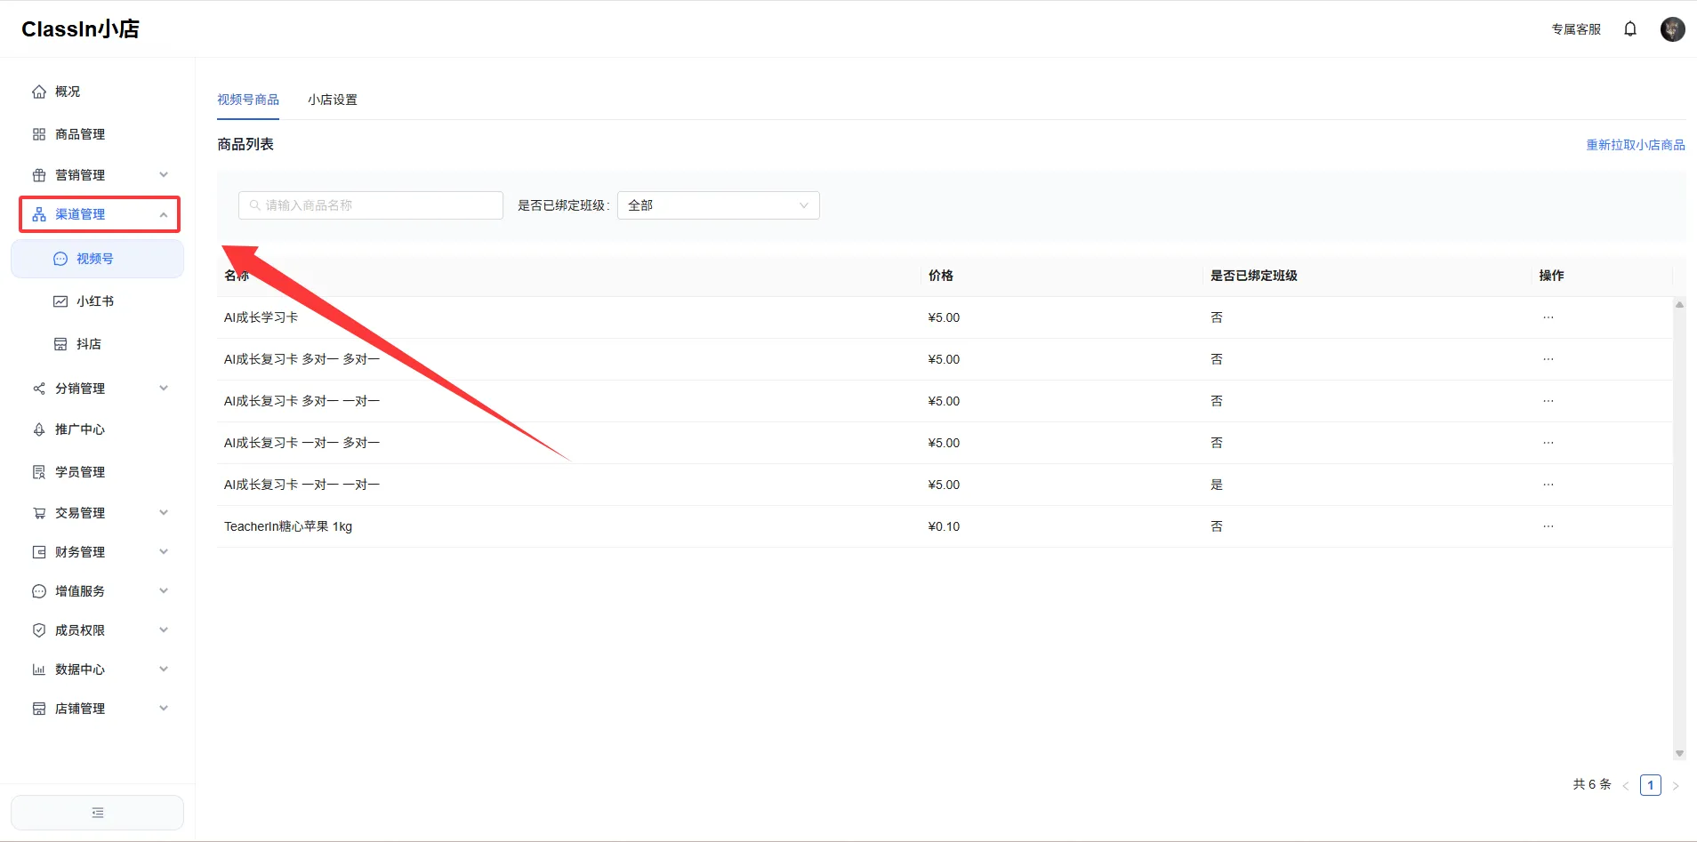Click the table vertical scrollbar track

(1679, 529)
